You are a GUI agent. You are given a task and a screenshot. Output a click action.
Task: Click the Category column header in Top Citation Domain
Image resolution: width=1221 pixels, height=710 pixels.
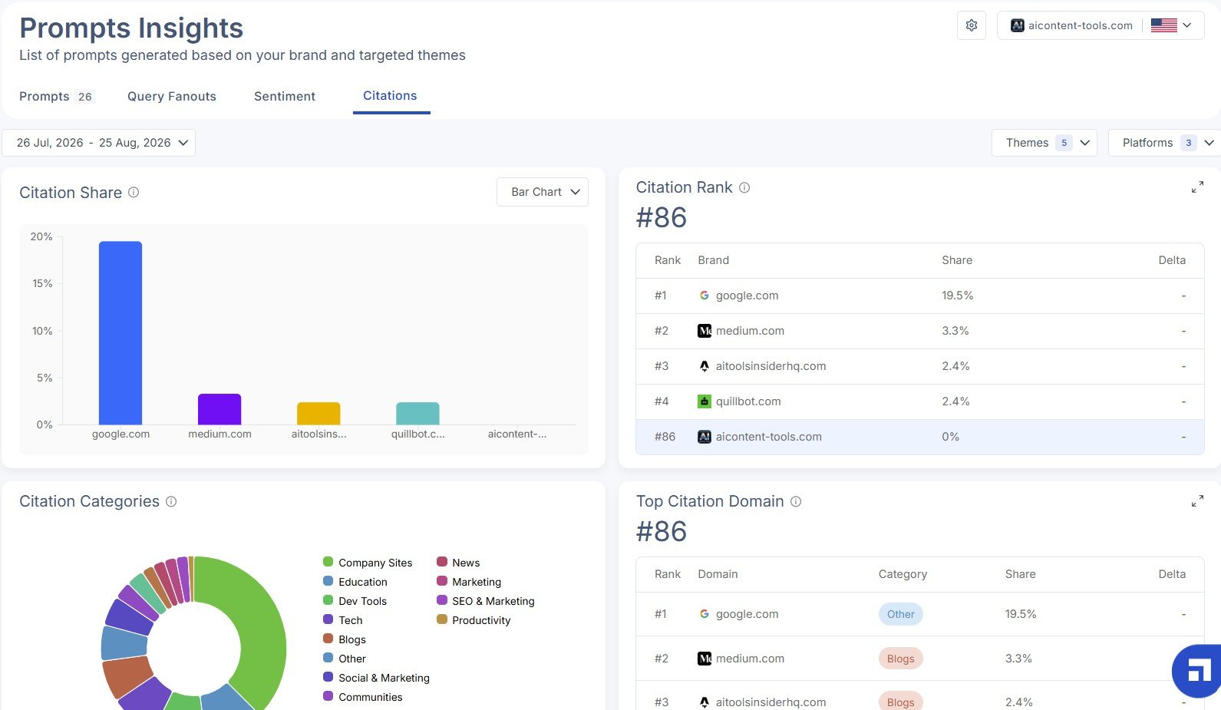point(903,574)
